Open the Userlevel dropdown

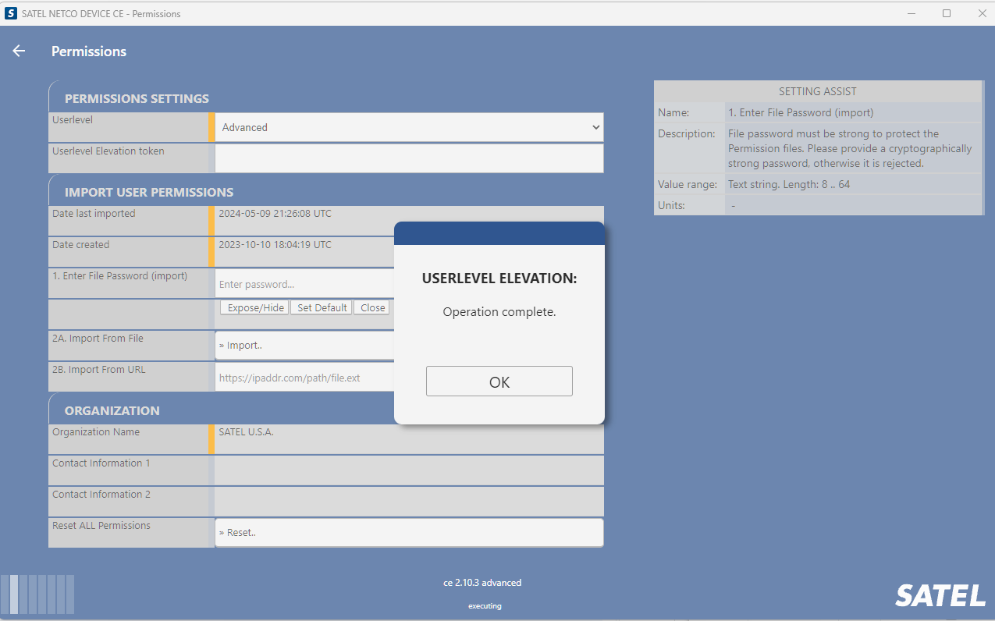409,127
